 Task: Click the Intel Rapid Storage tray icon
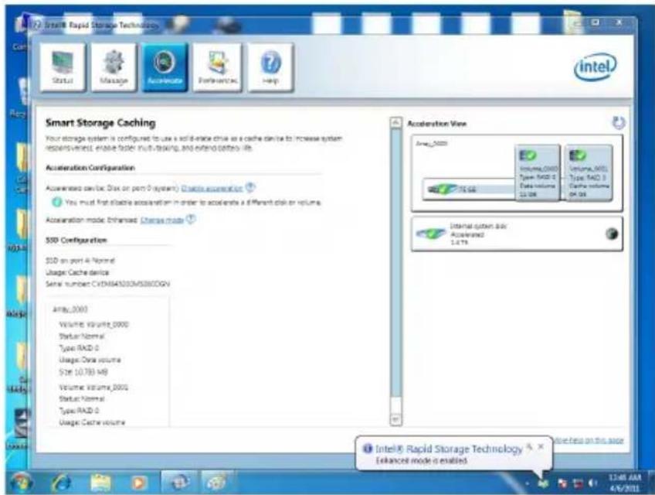point(543,483)
